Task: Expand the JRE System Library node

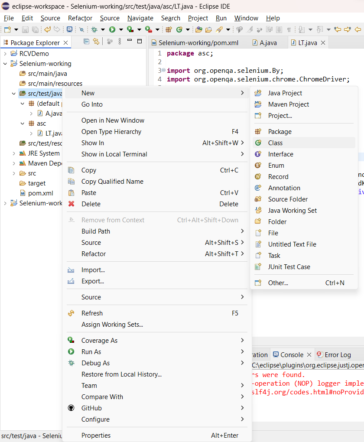Action: pos(14,153)
